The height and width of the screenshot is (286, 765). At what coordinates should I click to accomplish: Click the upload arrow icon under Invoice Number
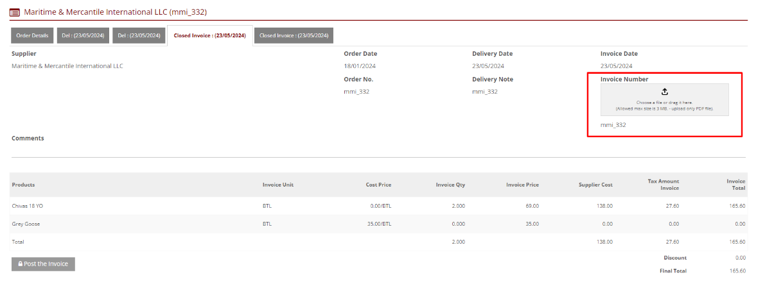tap(664, 92)
